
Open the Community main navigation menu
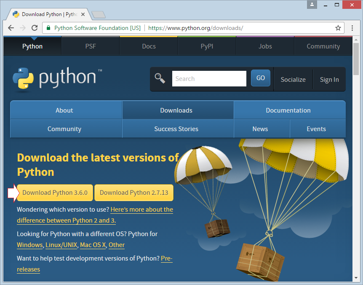point(66,129)
